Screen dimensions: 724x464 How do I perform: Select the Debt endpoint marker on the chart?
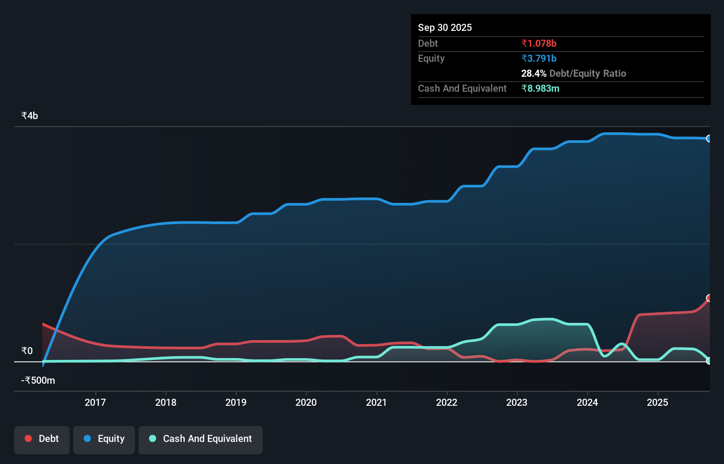pyautogui.click(x=709, y=298)
